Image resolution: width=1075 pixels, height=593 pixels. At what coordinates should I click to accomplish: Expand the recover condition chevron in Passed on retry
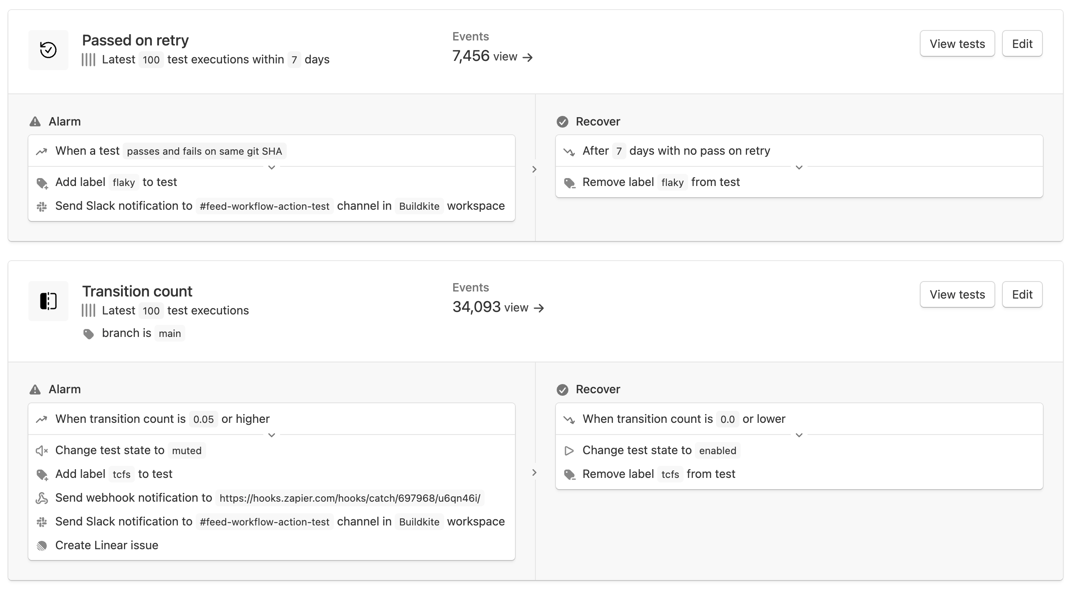pyautogui.click(x=799, y=167)
